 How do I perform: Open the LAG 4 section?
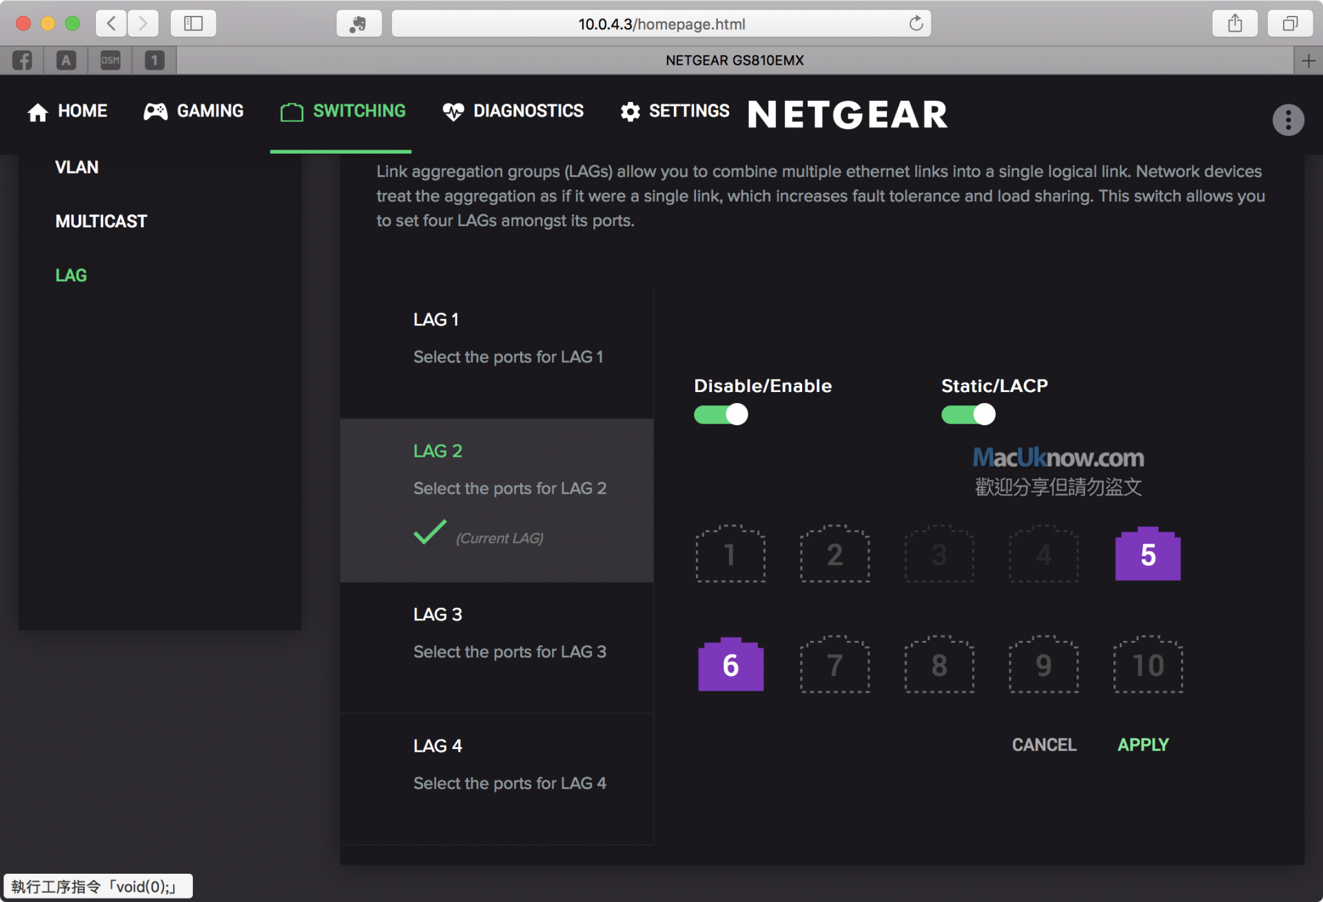click(496, 765)
